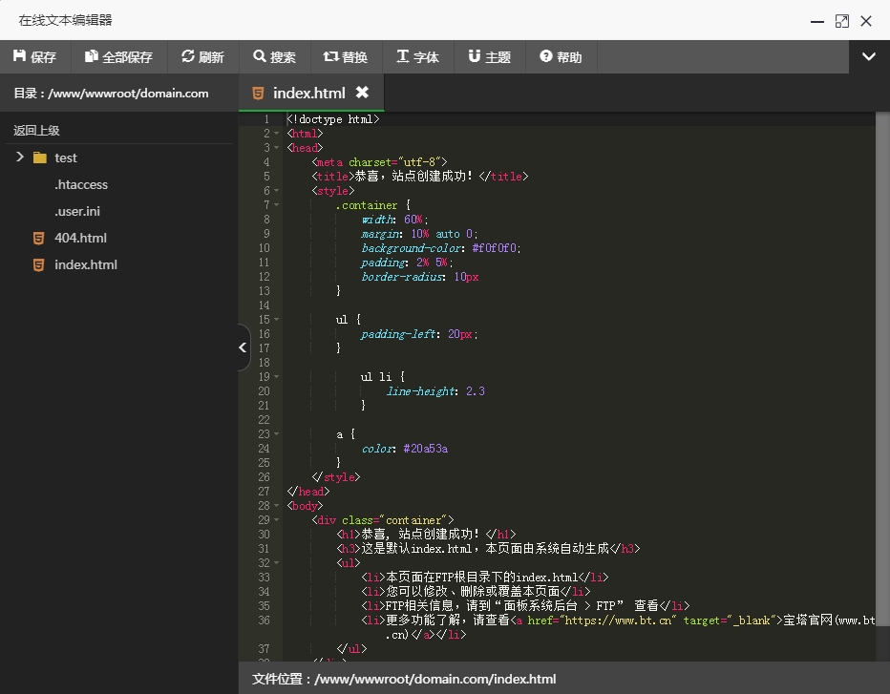The image size is (890, 694).
Task: Open the Theme (主题) selector
Action: tap(489, 56)
